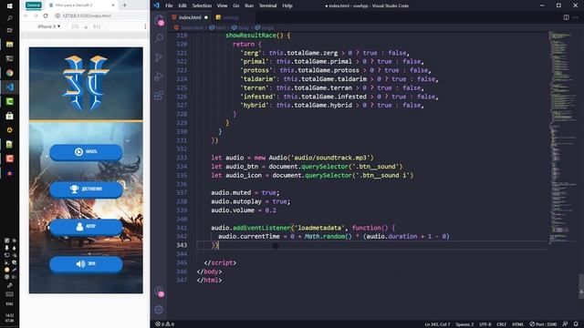Click the feedback icon in the status bar

(565, 324)
